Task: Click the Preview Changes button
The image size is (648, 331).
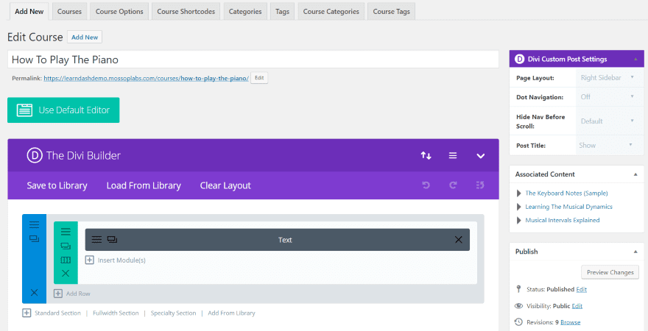Action: [610, 272]
